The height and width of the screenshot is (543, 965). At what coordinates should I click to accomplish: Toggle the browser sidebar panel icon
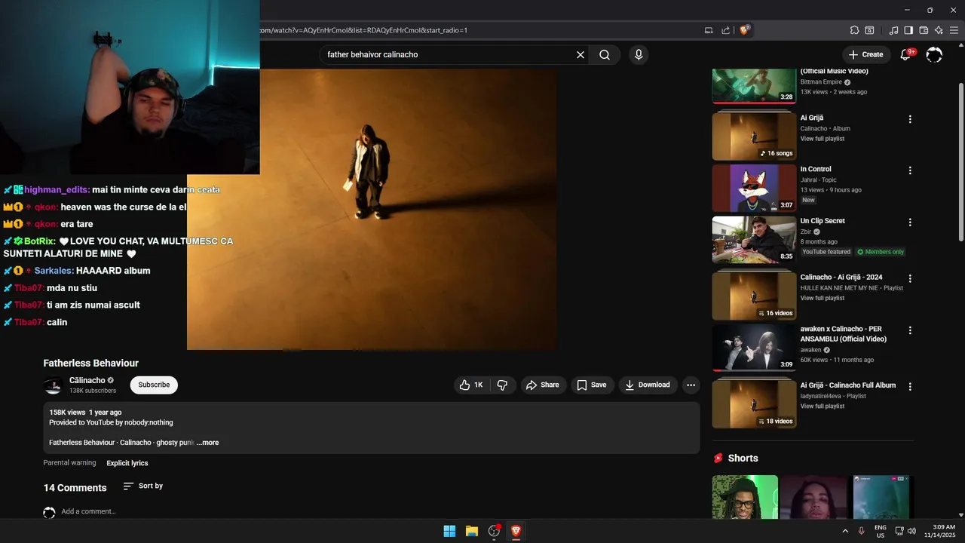click(x=908, y=30)
